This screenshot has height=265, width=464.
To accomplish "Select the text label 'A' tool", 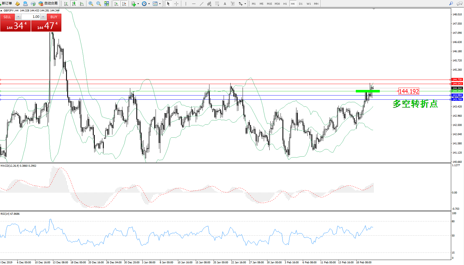I will [225, 4].
